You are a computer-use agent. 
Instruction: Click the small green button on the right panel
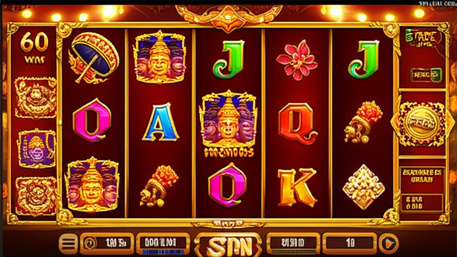click(426, 75)
